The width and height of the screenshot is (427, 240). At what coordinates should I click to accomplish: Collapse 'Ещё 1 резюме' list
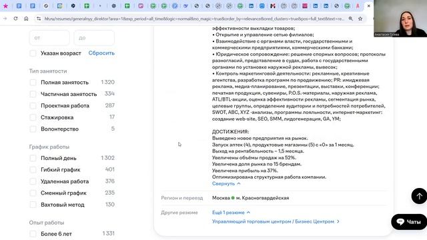231,213
